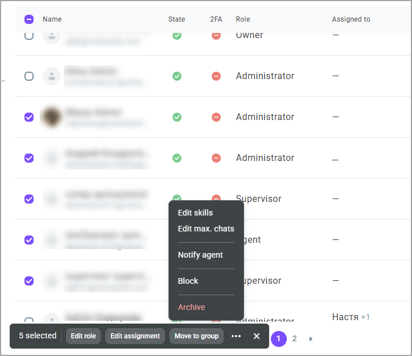Check the unchecked second row Administrator checkbox
Viewport: 412px width, 356px height.
(x=29, y=76)
